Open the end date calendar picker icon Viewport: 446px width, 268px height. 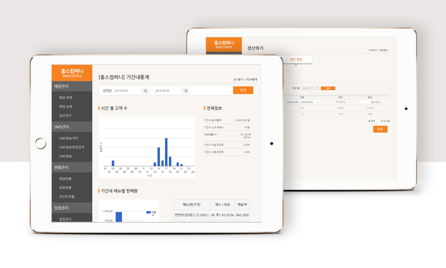coord(186,90)
